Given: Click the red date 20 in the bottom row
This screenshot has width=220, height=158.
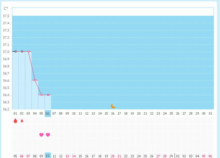Looking at the screenshot, I should click(x=113, y=156).
